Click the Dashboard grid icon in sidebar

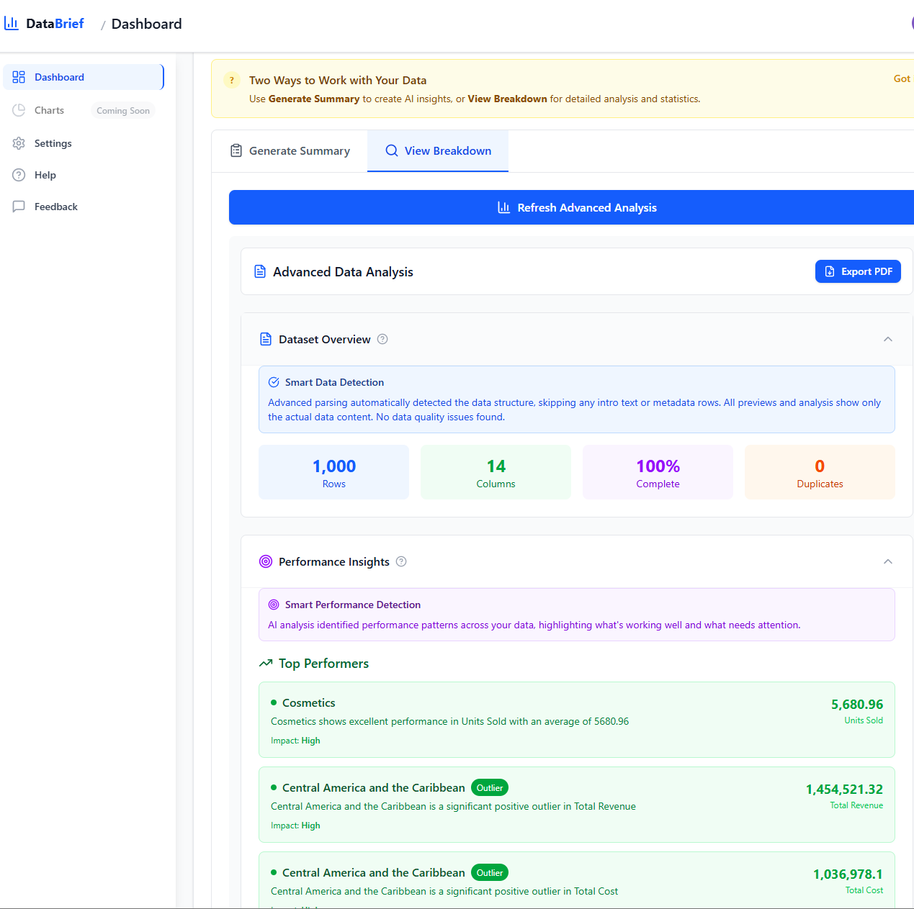[x=19, y=77]
